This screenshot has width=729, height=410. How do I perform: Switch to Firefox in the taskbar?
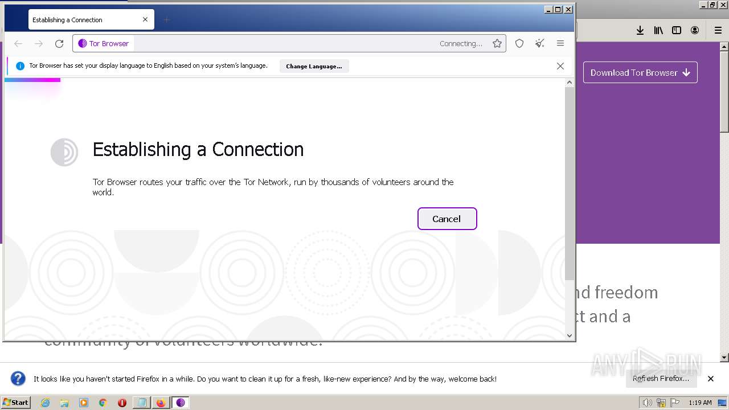click(x=161, y=403)
